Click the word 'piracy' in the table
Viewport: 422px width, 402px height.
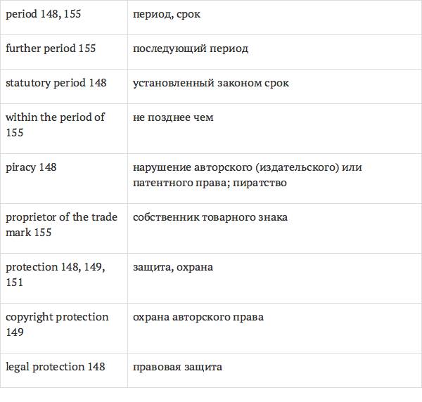coord(20,167)
